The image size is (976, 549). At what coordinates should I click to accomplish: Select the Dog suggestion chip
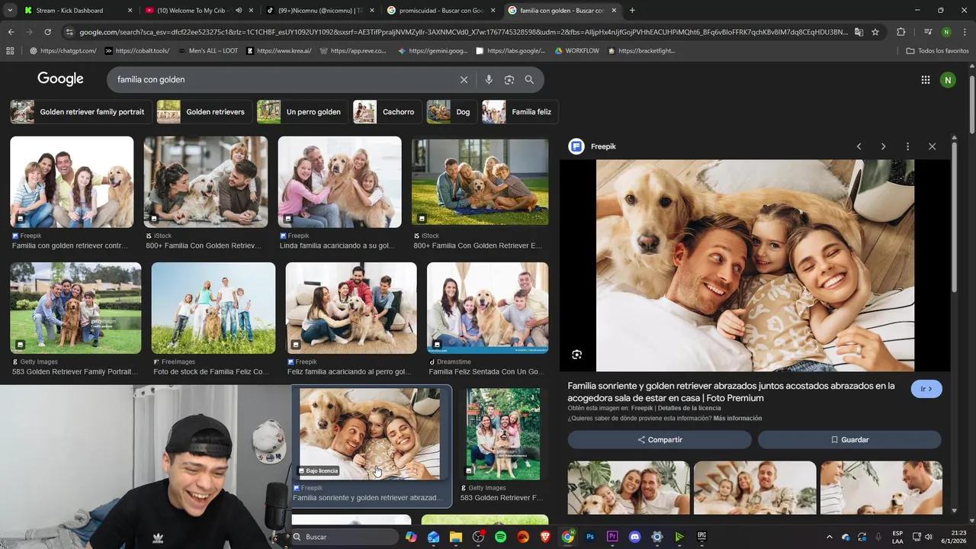(x=451, y=111)
